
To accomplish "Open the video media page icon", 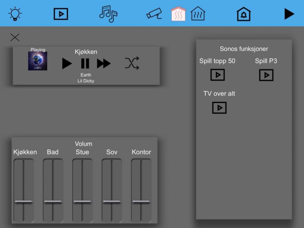I will [x=61, y=14].
